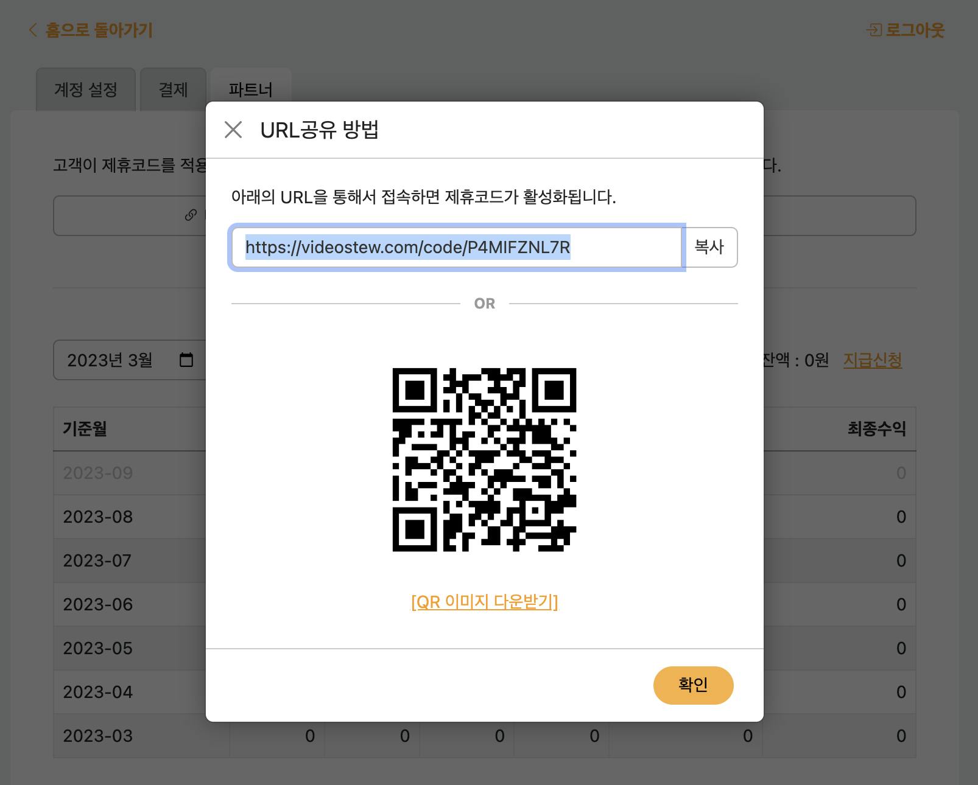The height and width of the screenshot is (785, 978).
Task: Open the 결제 tab
Action: tap(174, 90)
